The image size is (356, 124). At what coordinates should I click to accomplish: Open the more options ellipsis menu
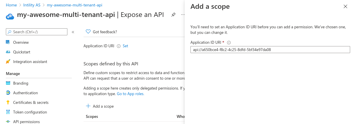click(183, 15)
